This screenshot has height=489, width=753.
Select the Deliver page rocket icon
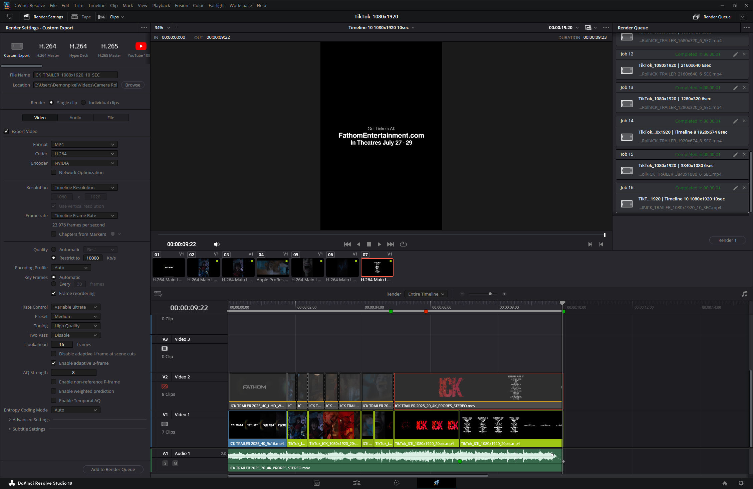coord(436,483)
